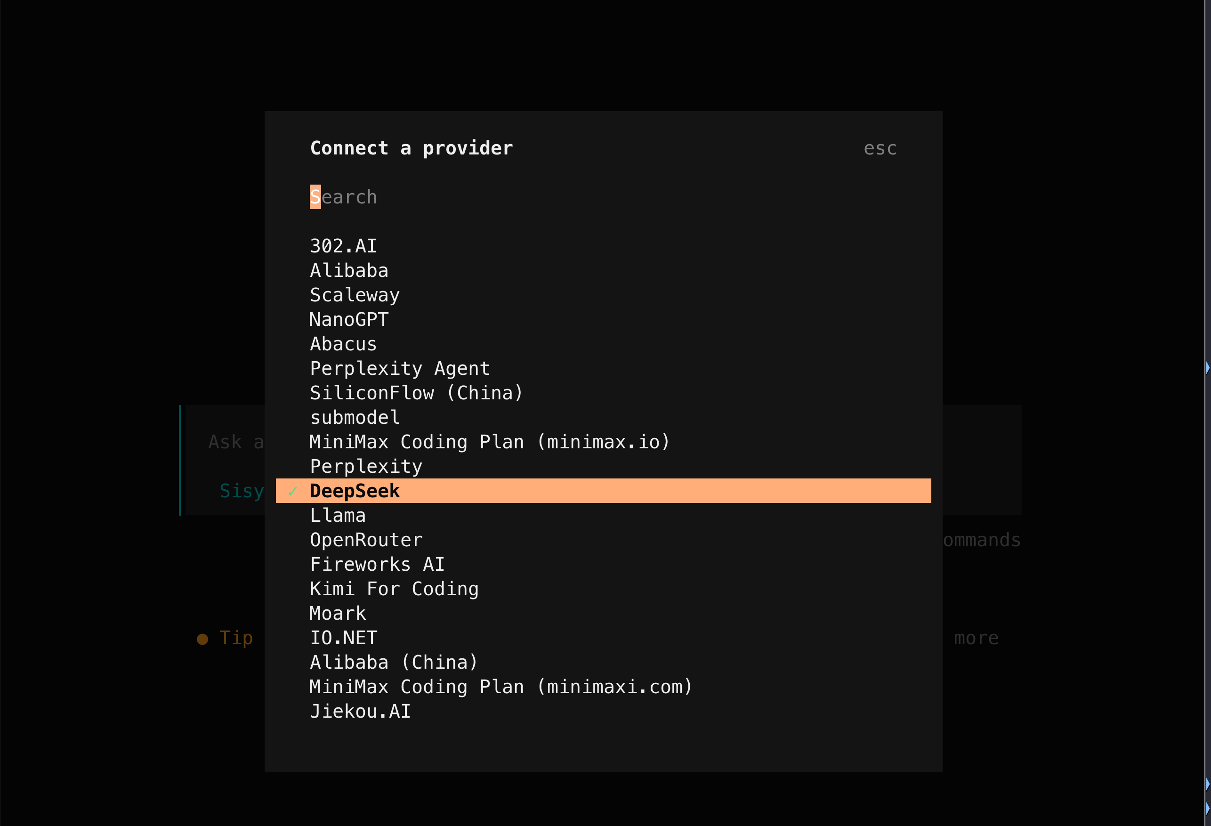The image size is (1211, 826).
Task: Choose Fireworks AI provider
Action: pos(377,564)
